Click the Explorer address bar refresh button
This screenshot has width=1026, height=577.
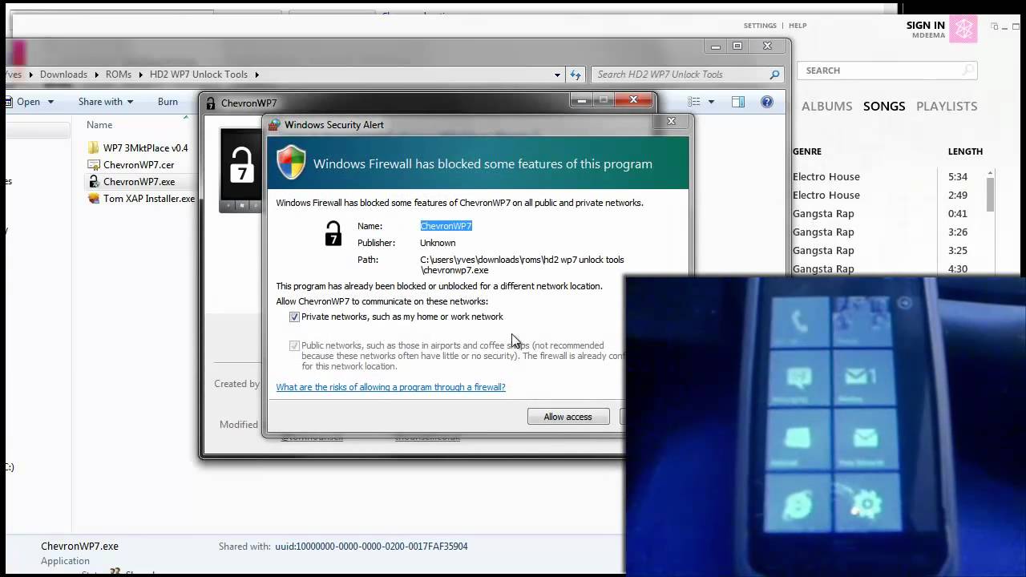(575, 75)
